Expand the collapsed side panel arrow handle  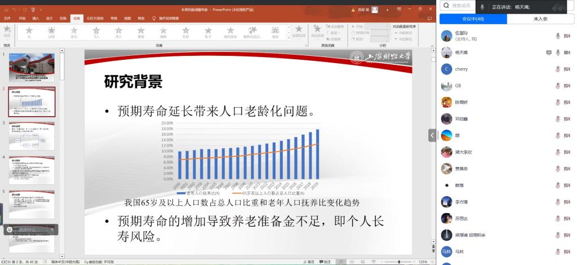pyautogui.click(x=432, y=135)
